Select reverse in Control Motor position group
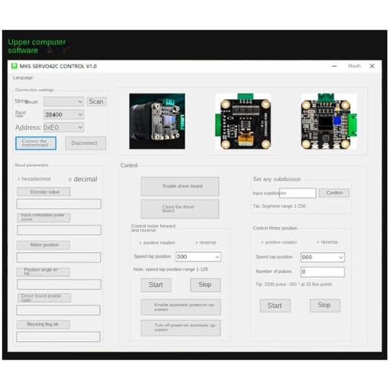The image size is (389, 389). [x=327, y=242]
